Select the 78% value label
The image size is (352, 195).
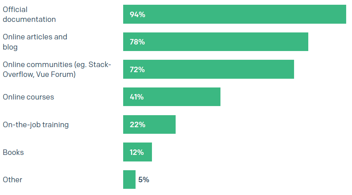(x=137, y=42)
